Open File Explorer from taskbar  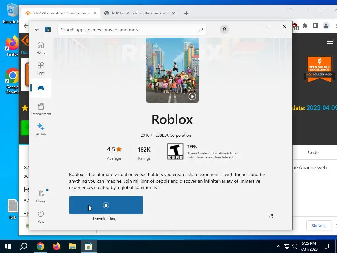pyautogui.click(x=73, y=246)
